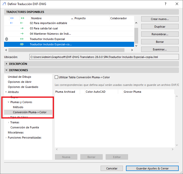This screenshot has width=183, height=174.
Task: Select Método under Plumas y Colores
Action: 18,107
